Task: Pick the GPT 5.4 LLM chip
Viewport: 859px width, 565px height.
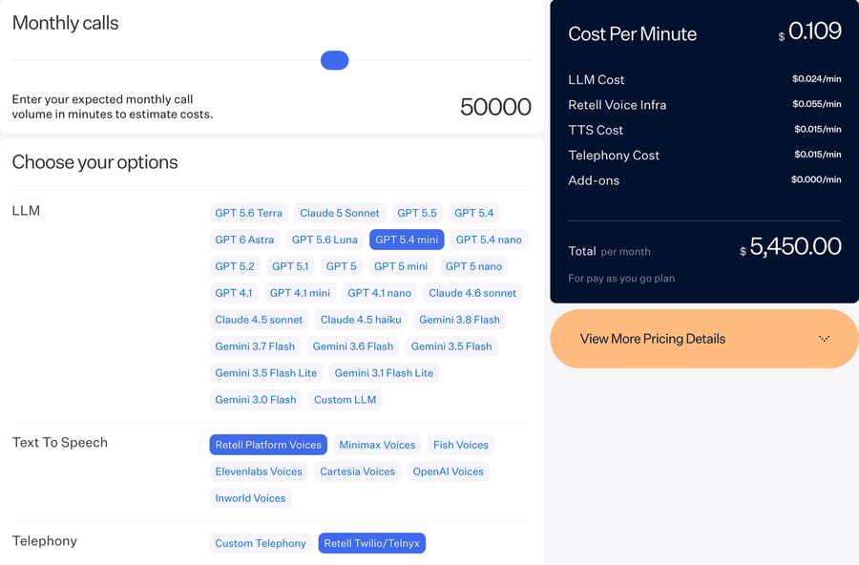Action: pos(473,213)
